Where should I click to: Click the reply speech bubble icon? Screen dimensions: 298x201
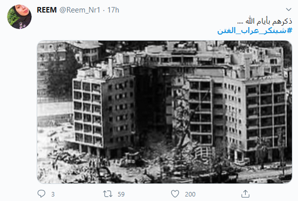(x=41, y=194)
